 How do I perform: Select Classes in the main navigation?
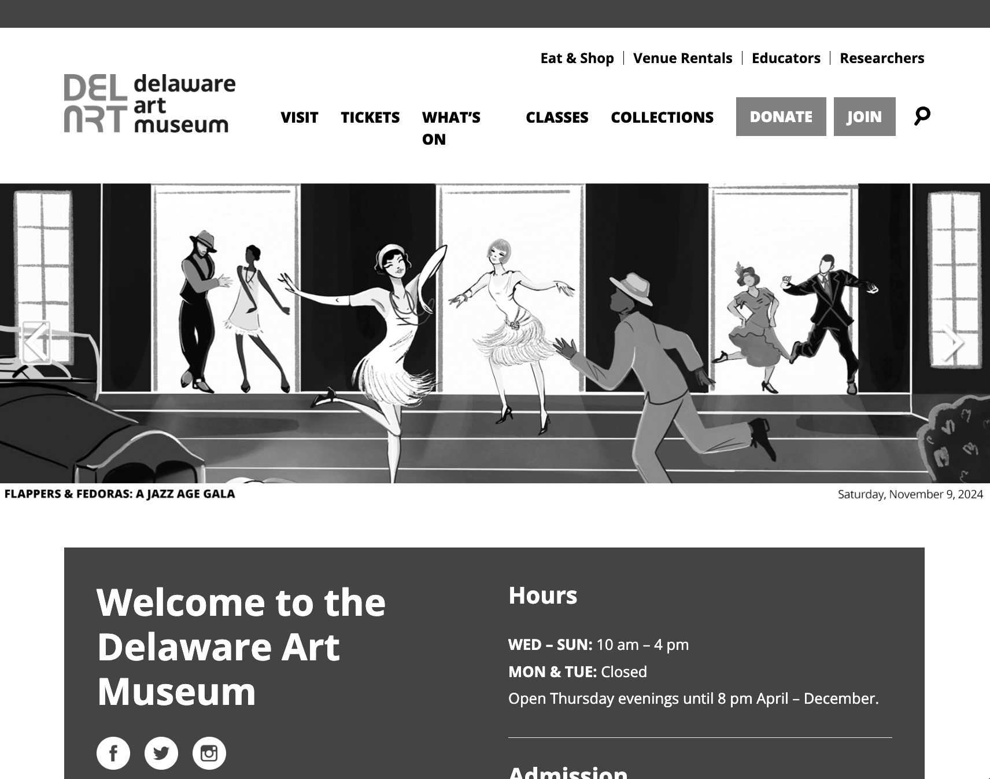(x=557, y=117)
